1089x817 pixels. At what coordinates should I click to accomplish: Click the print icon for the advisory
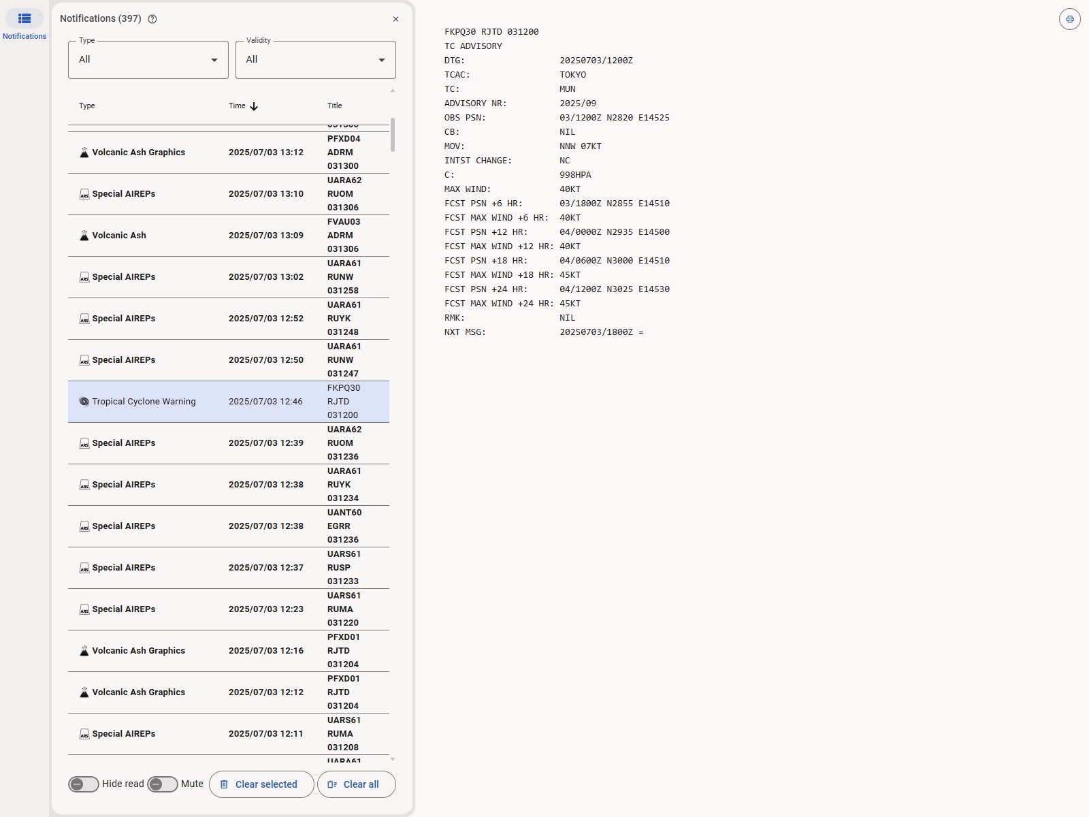point(1070,19)
